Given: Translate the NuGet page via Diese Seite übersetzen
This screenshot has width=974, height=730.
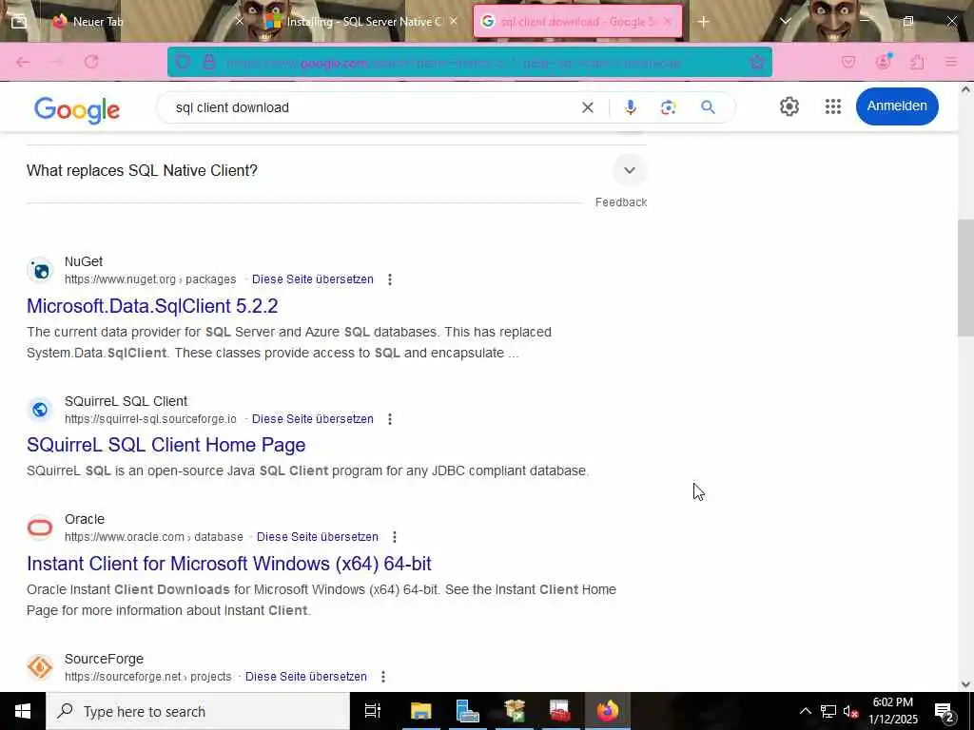Looking at the screenshot, I should (312, 279).
